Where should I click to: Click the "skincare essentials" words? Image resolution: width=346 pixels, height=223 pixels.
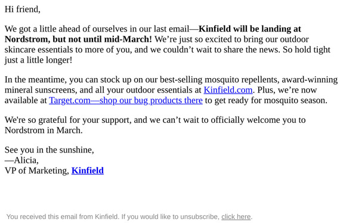click(39, 49)
